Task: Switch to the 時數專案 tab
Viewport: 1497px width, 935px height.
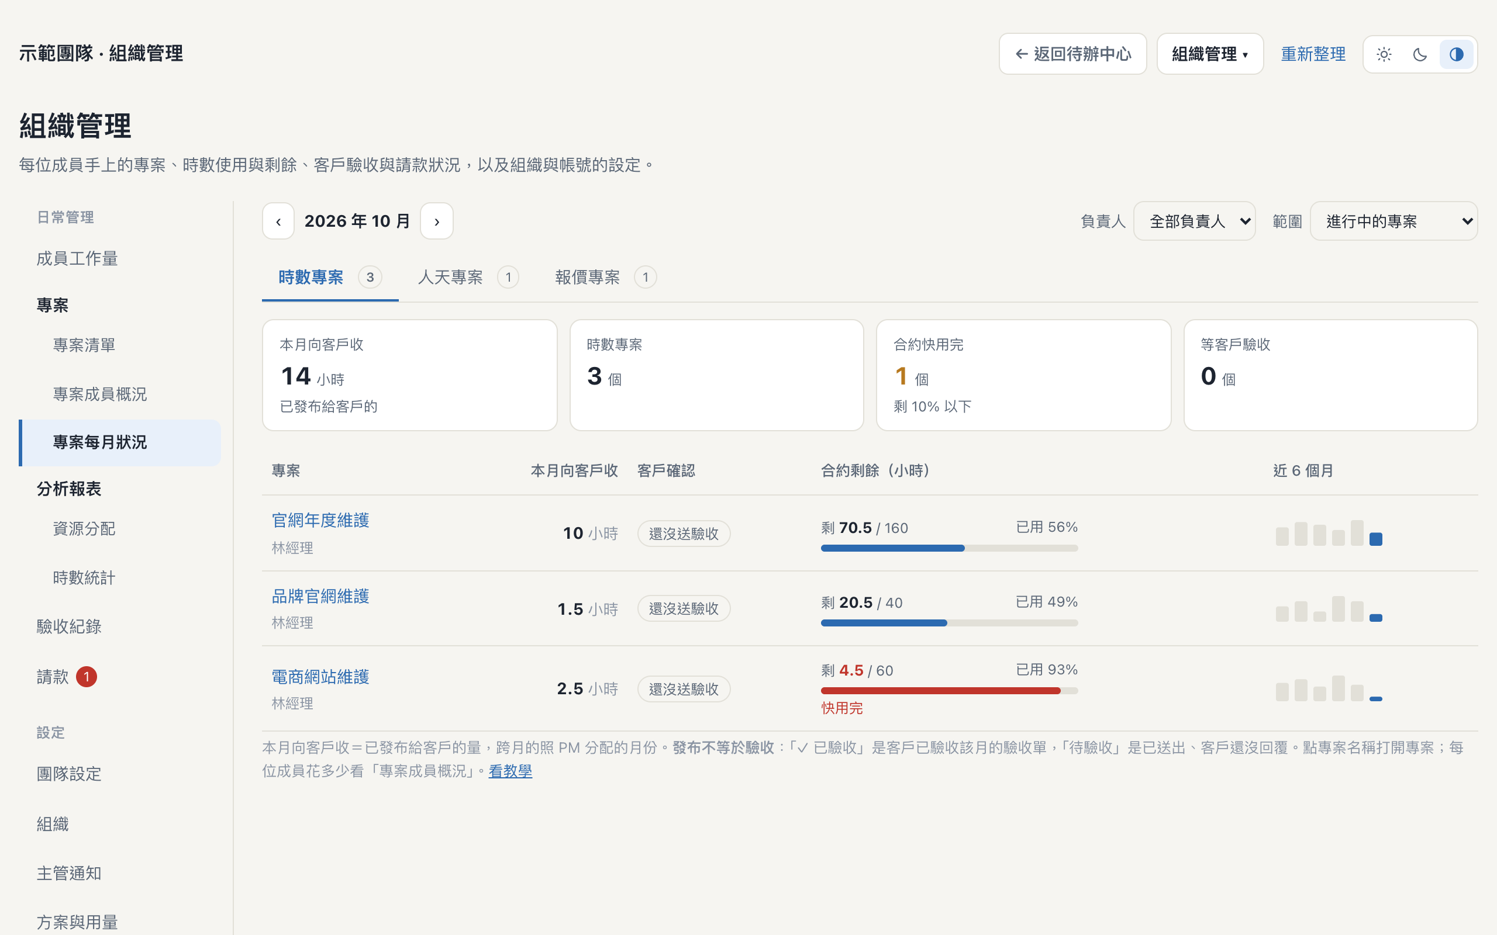Action: pos(330,277)
